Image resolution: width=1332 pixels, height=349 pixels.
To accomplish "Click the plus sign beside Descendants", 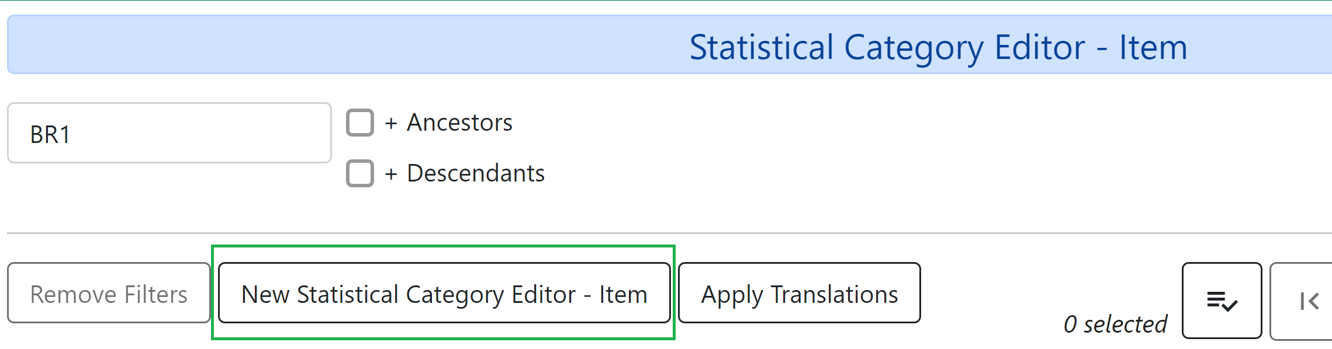I will click(391, 174).
